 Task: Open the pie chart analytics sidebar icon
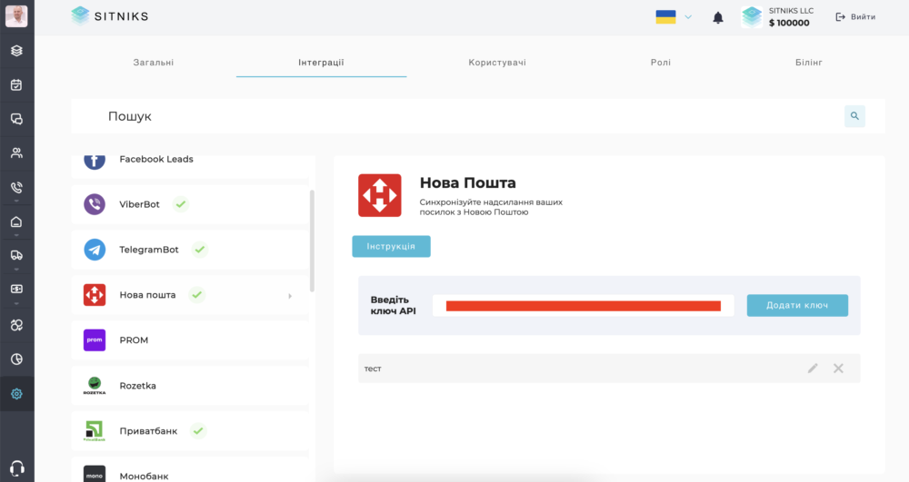click(x=16, y=359)
